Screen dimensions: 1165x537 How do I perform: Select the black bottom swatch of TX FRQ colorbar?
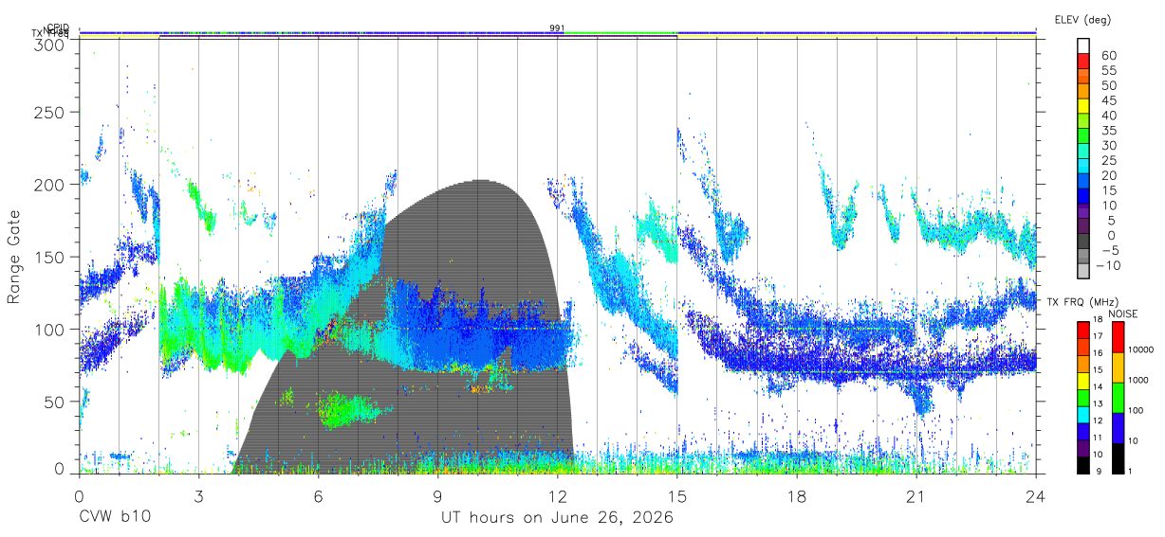pos(1083,463)
